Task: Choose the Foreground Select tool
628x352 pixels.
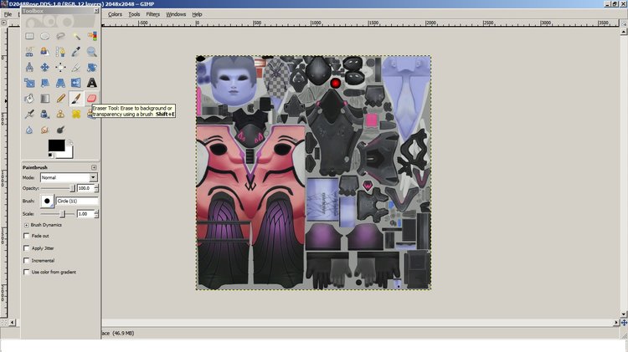Action: point(45,52)
